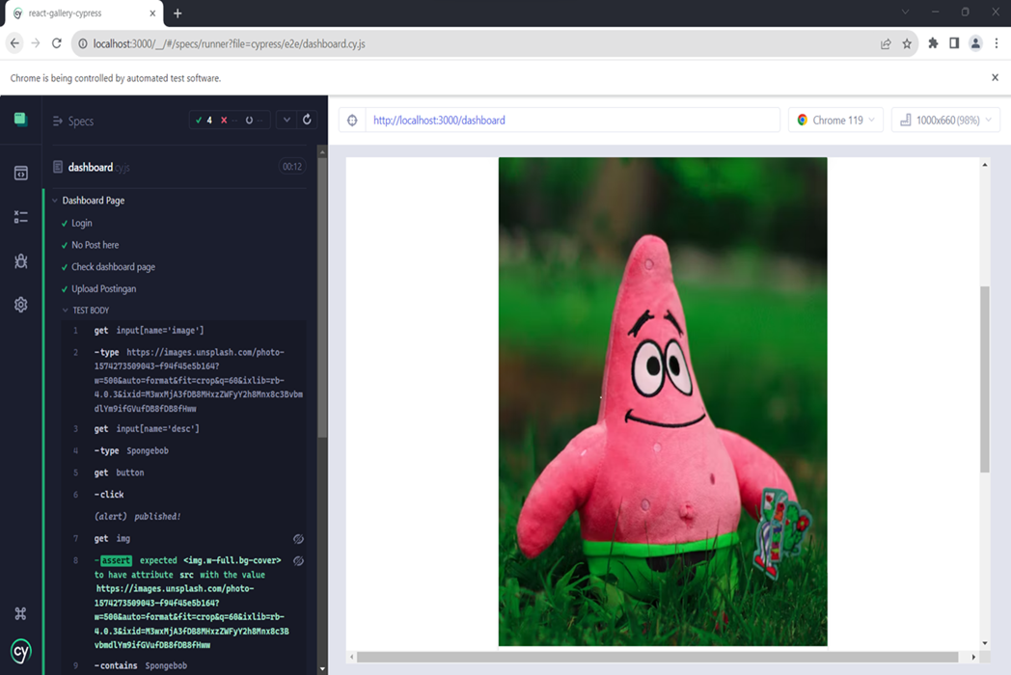The height and width of the screenshot is (675, 1011).
Task: Select the '(alert) published!' log entry
Action: click(x=183, y=517)
